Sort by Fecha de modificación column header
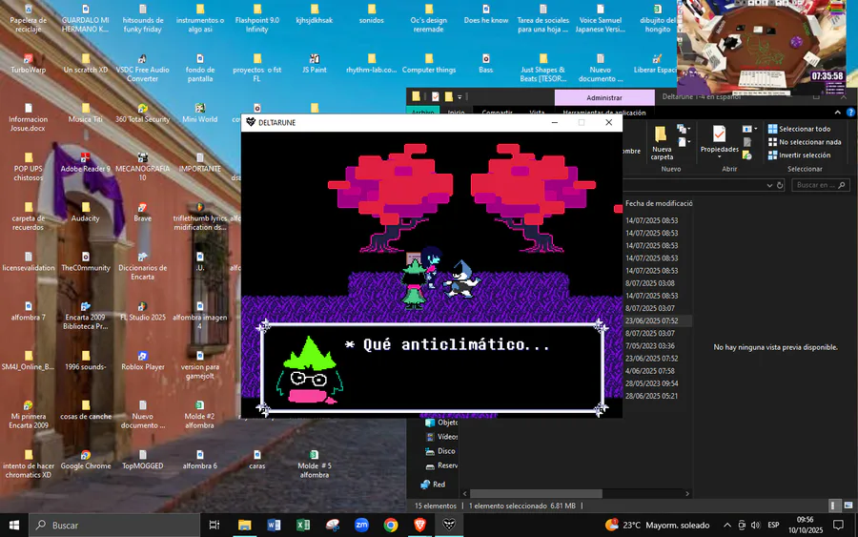Image resolution: width=858 pixels, height=537 pixels. (658, 203)
